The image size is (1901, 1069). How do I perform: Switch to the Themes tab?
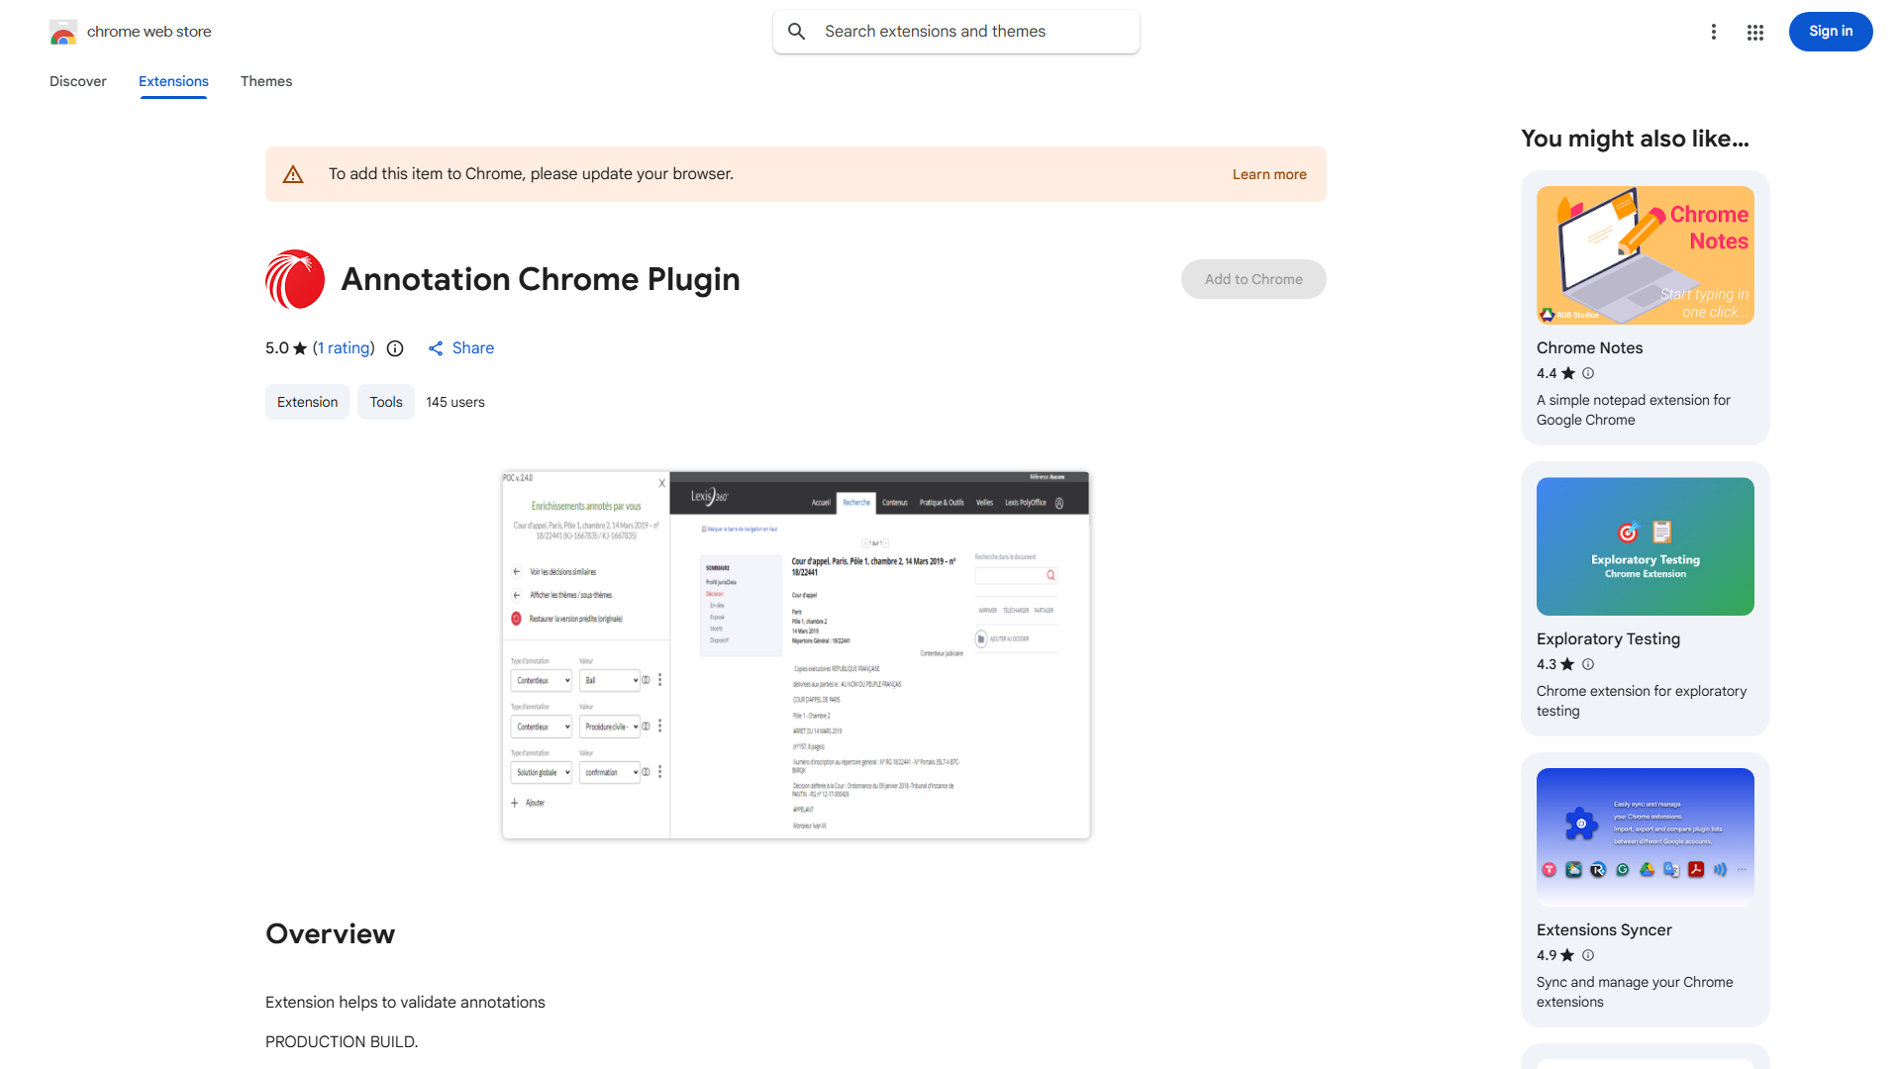pyautogui.click(x=265, y=81)
